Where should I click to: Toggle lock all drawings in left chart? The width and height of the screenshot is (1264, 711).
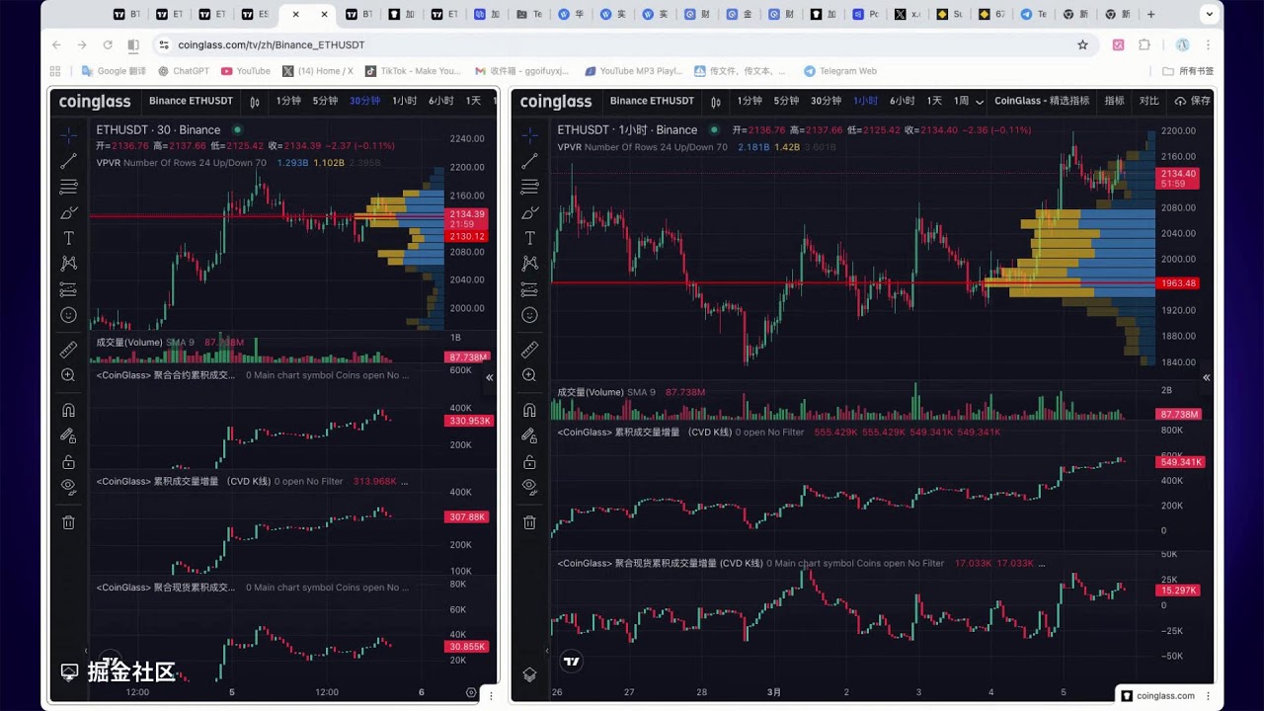[x=68, y=462]
